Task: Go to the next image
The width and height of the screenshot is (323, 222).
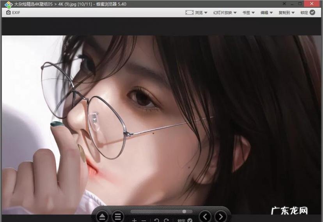Action: (x=221, y=216)
